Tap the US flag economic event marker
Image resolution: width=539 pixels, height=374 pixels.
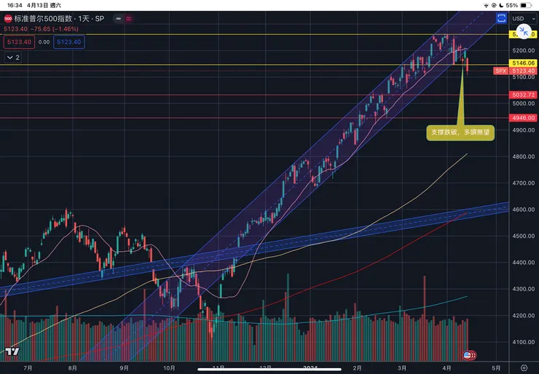point(467,355)
